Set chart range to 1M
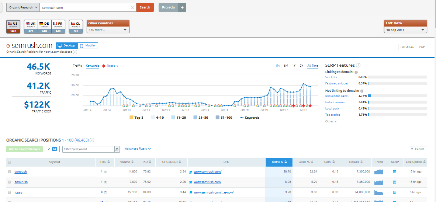Image resolution: width=436 pixels, height=202 pixels. (x=277, y=66)
